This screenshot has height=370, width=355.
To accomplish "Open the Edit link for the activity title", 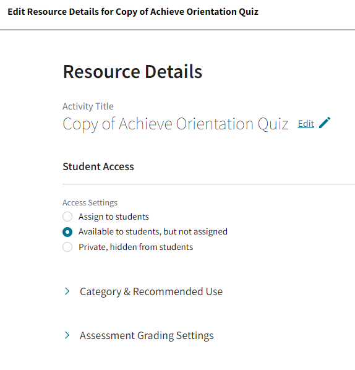I will point(306,124).
